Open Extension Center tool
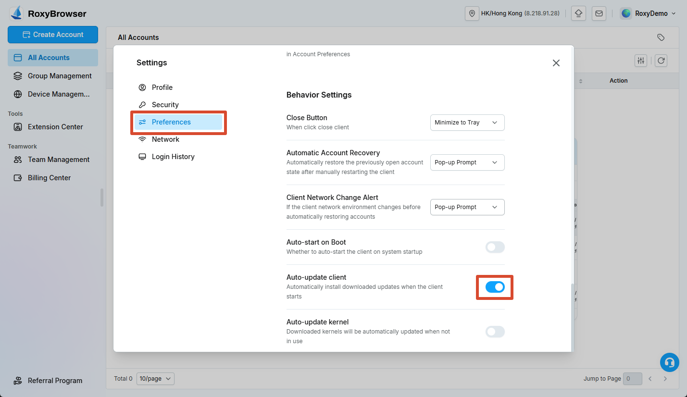The image size is (687, 397). [x=53, y=127]
